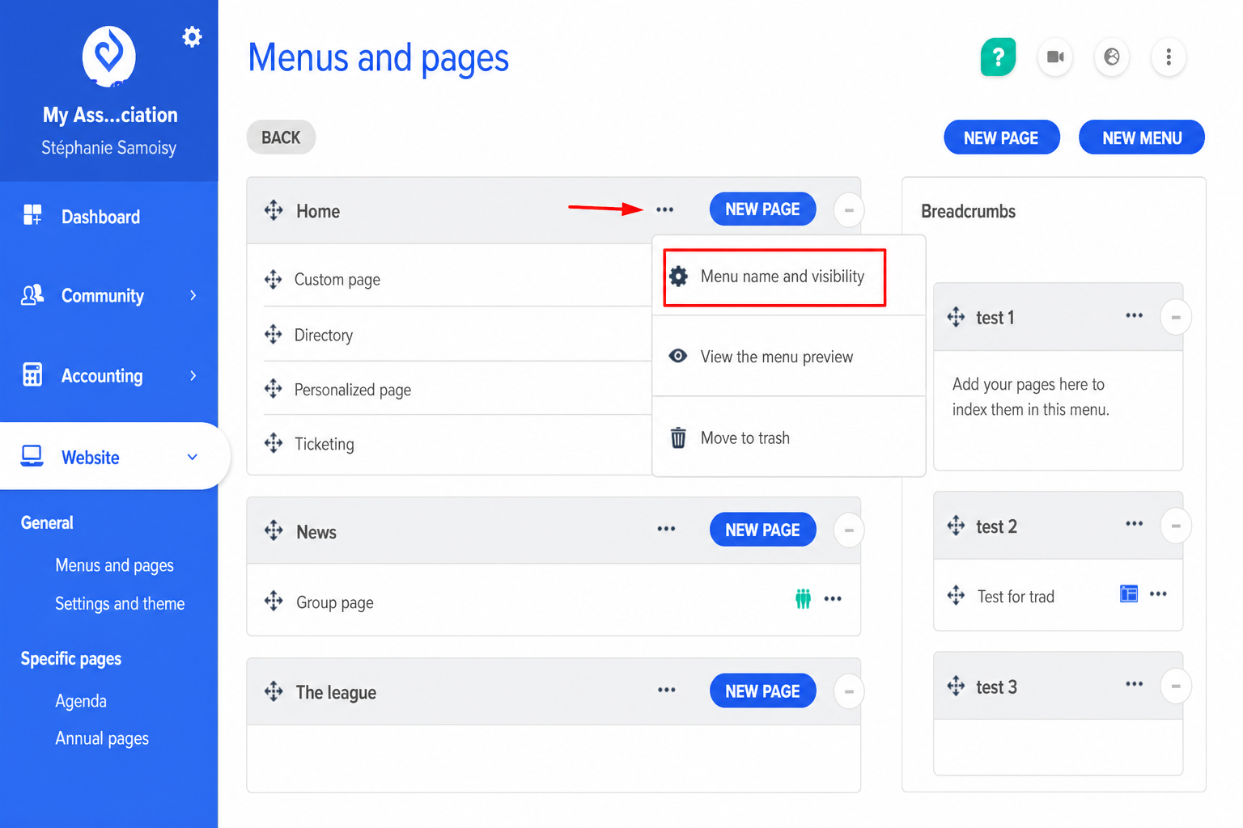Screen dimensions: 1243x828
Task: Click the move handle beside Test for trad
Action: coord(956,596)
